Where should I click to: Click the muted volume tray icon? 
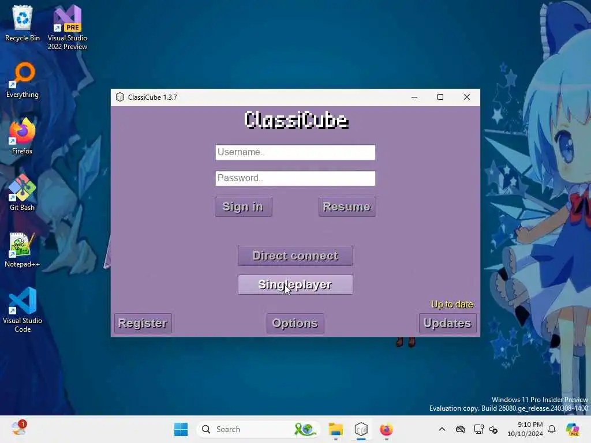click(x=493, y=429)
